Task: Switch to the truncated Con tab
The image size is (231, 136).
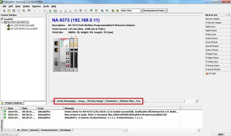Action: (x=138, y=101)
